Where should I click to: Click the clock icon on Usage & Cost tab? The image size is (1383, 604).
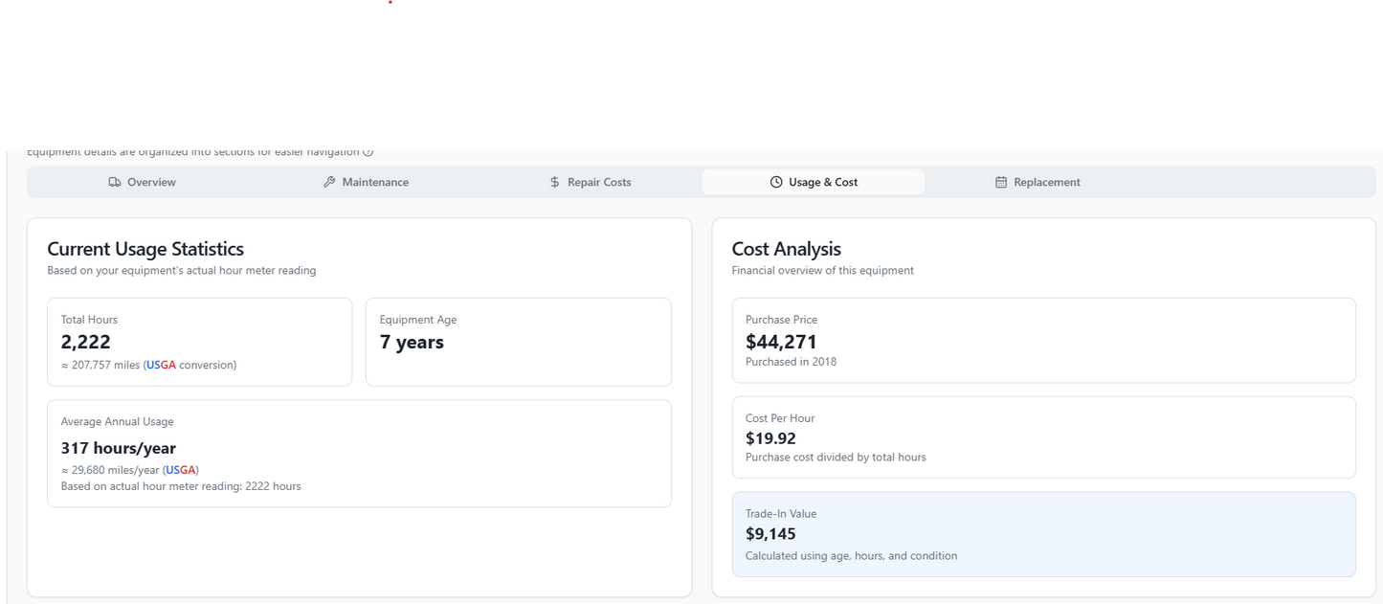[x=775, y=182]
